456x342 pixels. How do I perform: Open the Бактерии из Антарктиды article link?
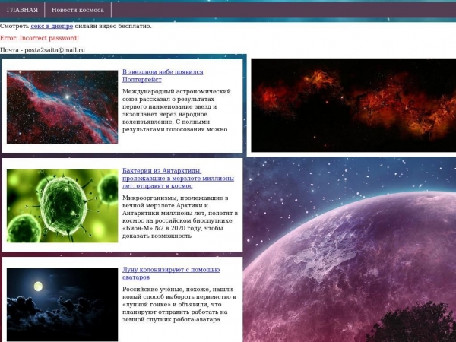click(178, 179)
